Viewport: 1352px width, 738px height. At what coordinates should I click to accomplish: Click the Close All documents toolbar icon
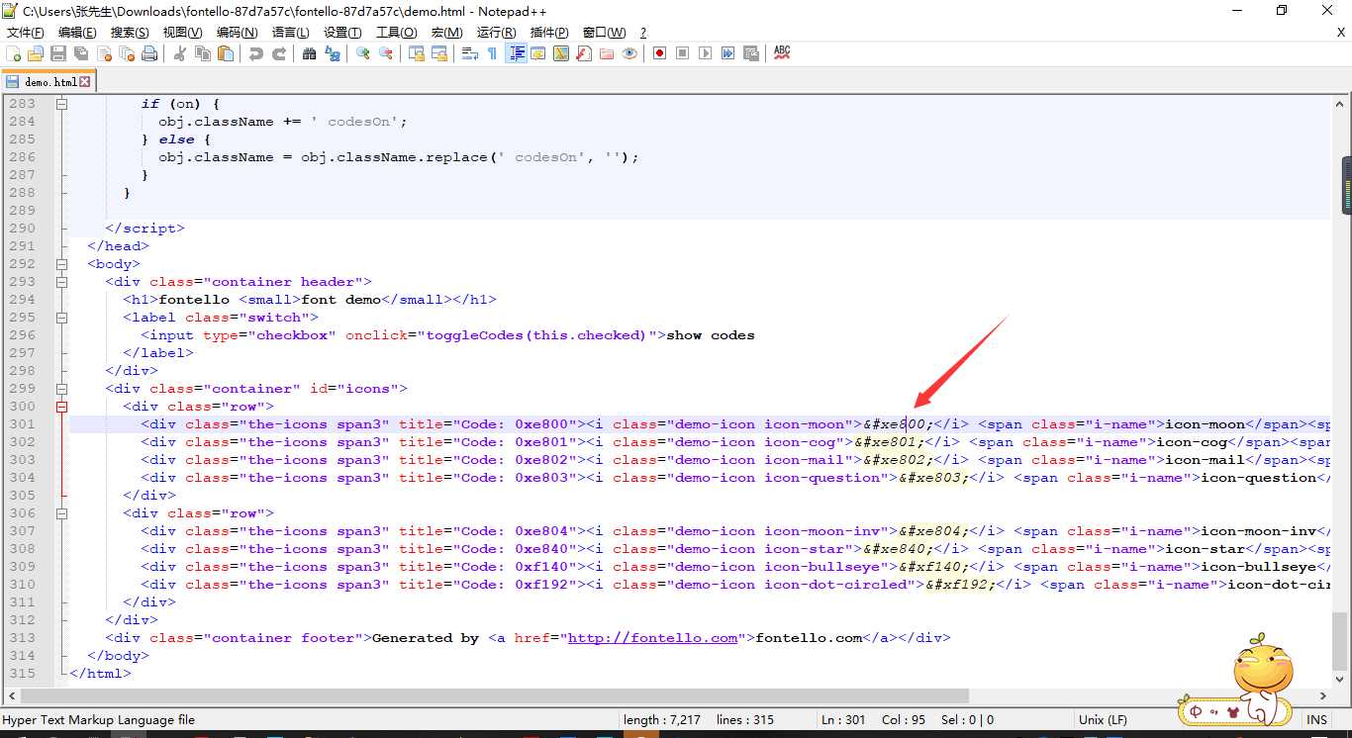127,53
